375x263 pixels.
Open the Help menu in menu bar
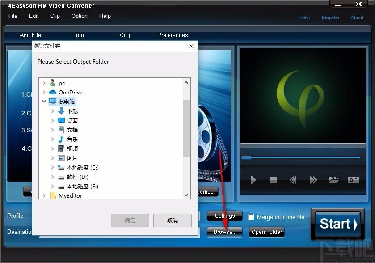[x=105, y=16]
